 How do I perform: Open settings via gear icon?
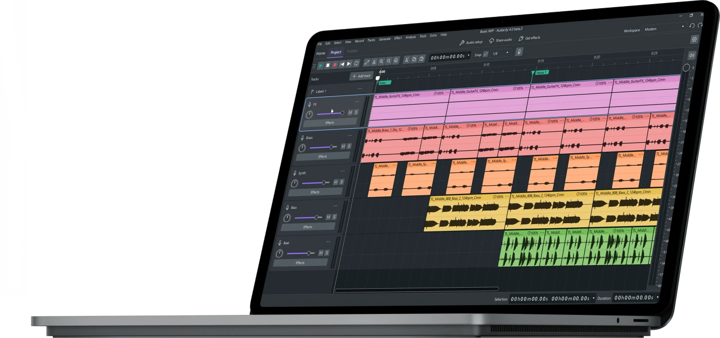click(694, 39)
